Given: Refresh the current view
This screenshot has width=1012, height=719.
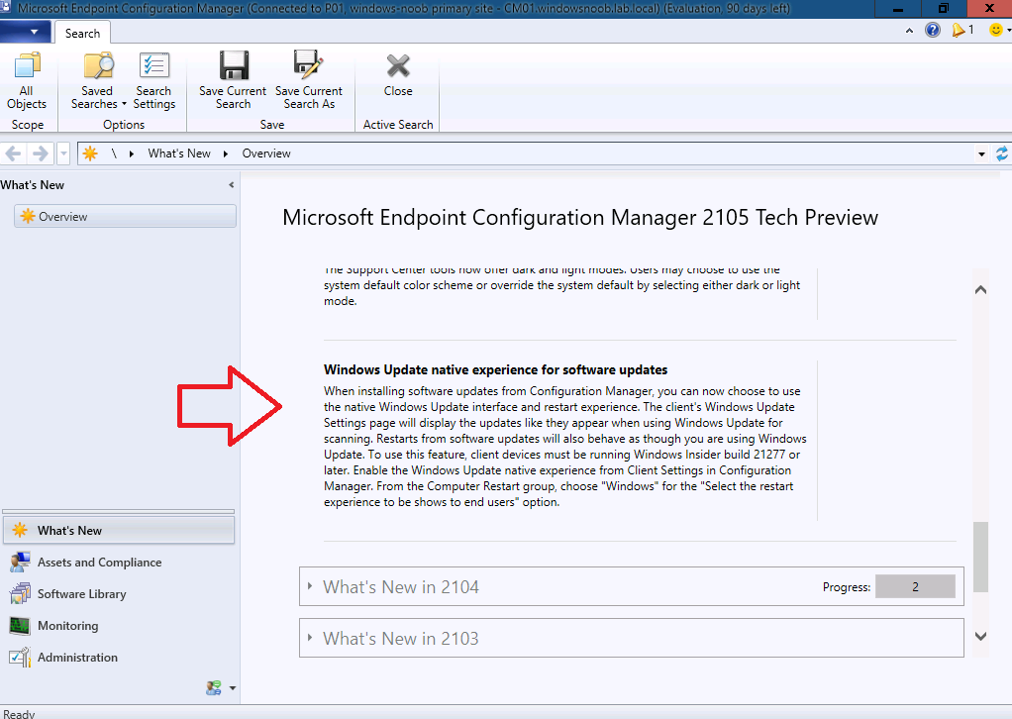Looking at the screenshot, I should (x=1002, y=154).
